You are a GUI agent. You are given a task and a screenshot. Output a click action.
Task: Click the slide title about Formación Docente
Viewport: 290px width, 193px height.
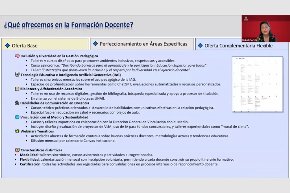point(69,25)
